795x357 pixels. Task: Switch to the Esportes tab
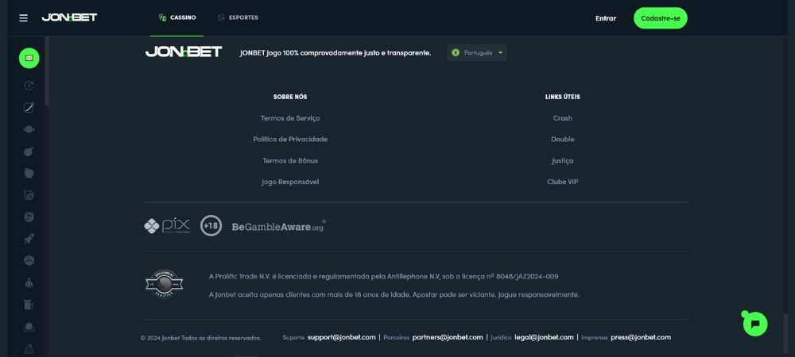coord(238,17)
